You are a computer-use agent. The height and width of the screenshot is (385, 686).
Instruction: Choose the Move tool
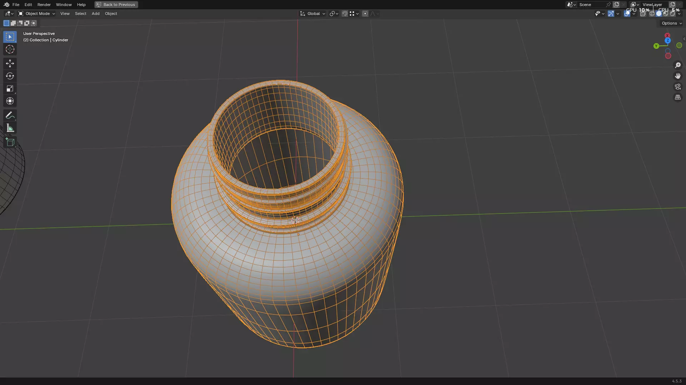point(10,63)
